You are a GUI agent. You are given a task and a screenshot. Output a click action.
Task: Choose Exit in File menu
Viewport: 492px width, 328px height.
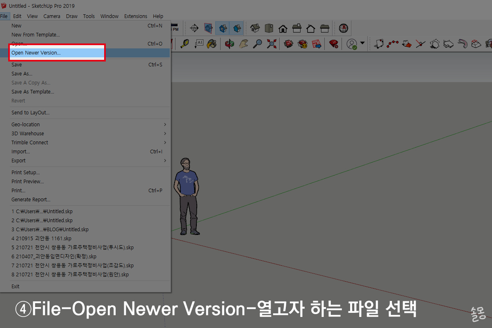[85, 286]
